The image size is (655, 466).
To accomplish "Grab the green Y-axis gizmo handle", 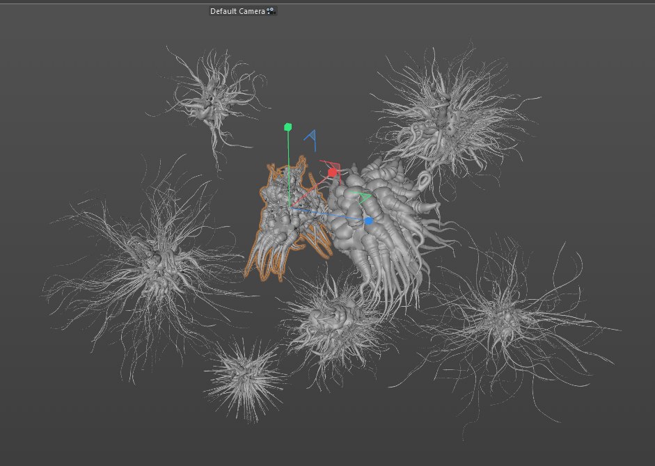I will click(x=287, y=127).
